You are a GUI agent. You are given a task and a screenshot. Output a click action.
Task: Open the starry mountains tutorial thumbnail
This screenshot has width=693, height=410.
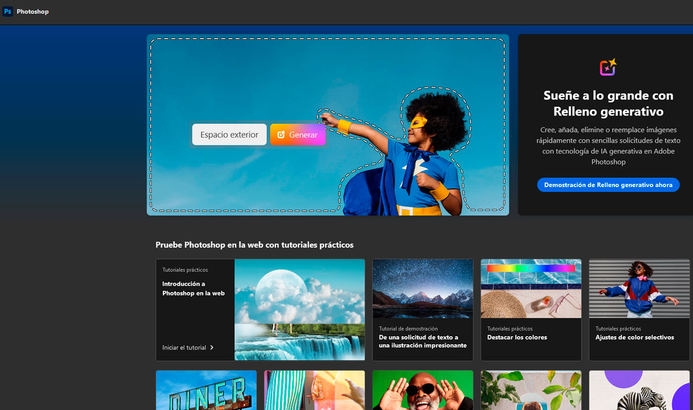(423, 289)
